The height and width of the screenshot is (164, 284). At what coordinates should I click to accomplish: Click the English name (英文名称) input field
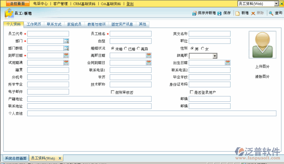(210, 34)
